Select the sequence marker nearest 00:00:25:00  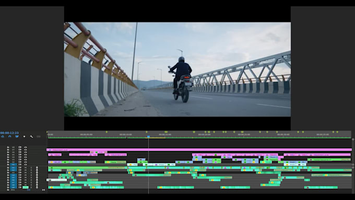coord(242,132)
